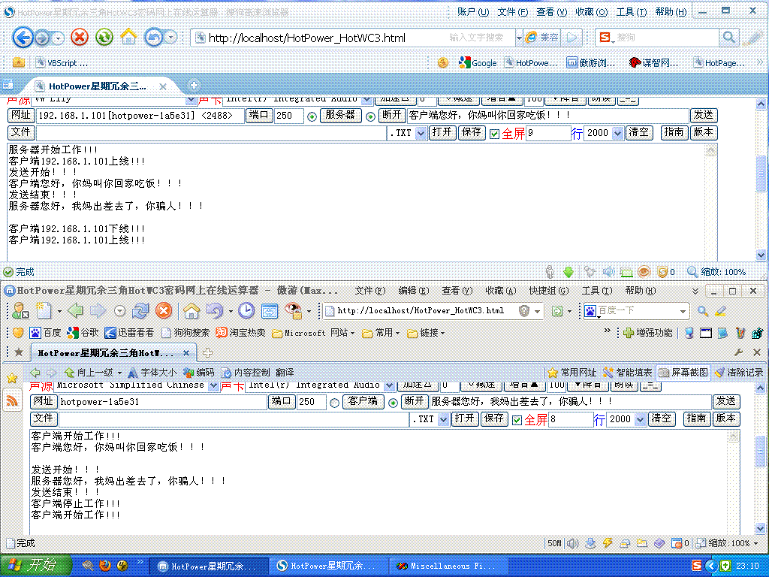
Task: Click the 保存 button in the Maxthon page
Action: pos(494,418)
